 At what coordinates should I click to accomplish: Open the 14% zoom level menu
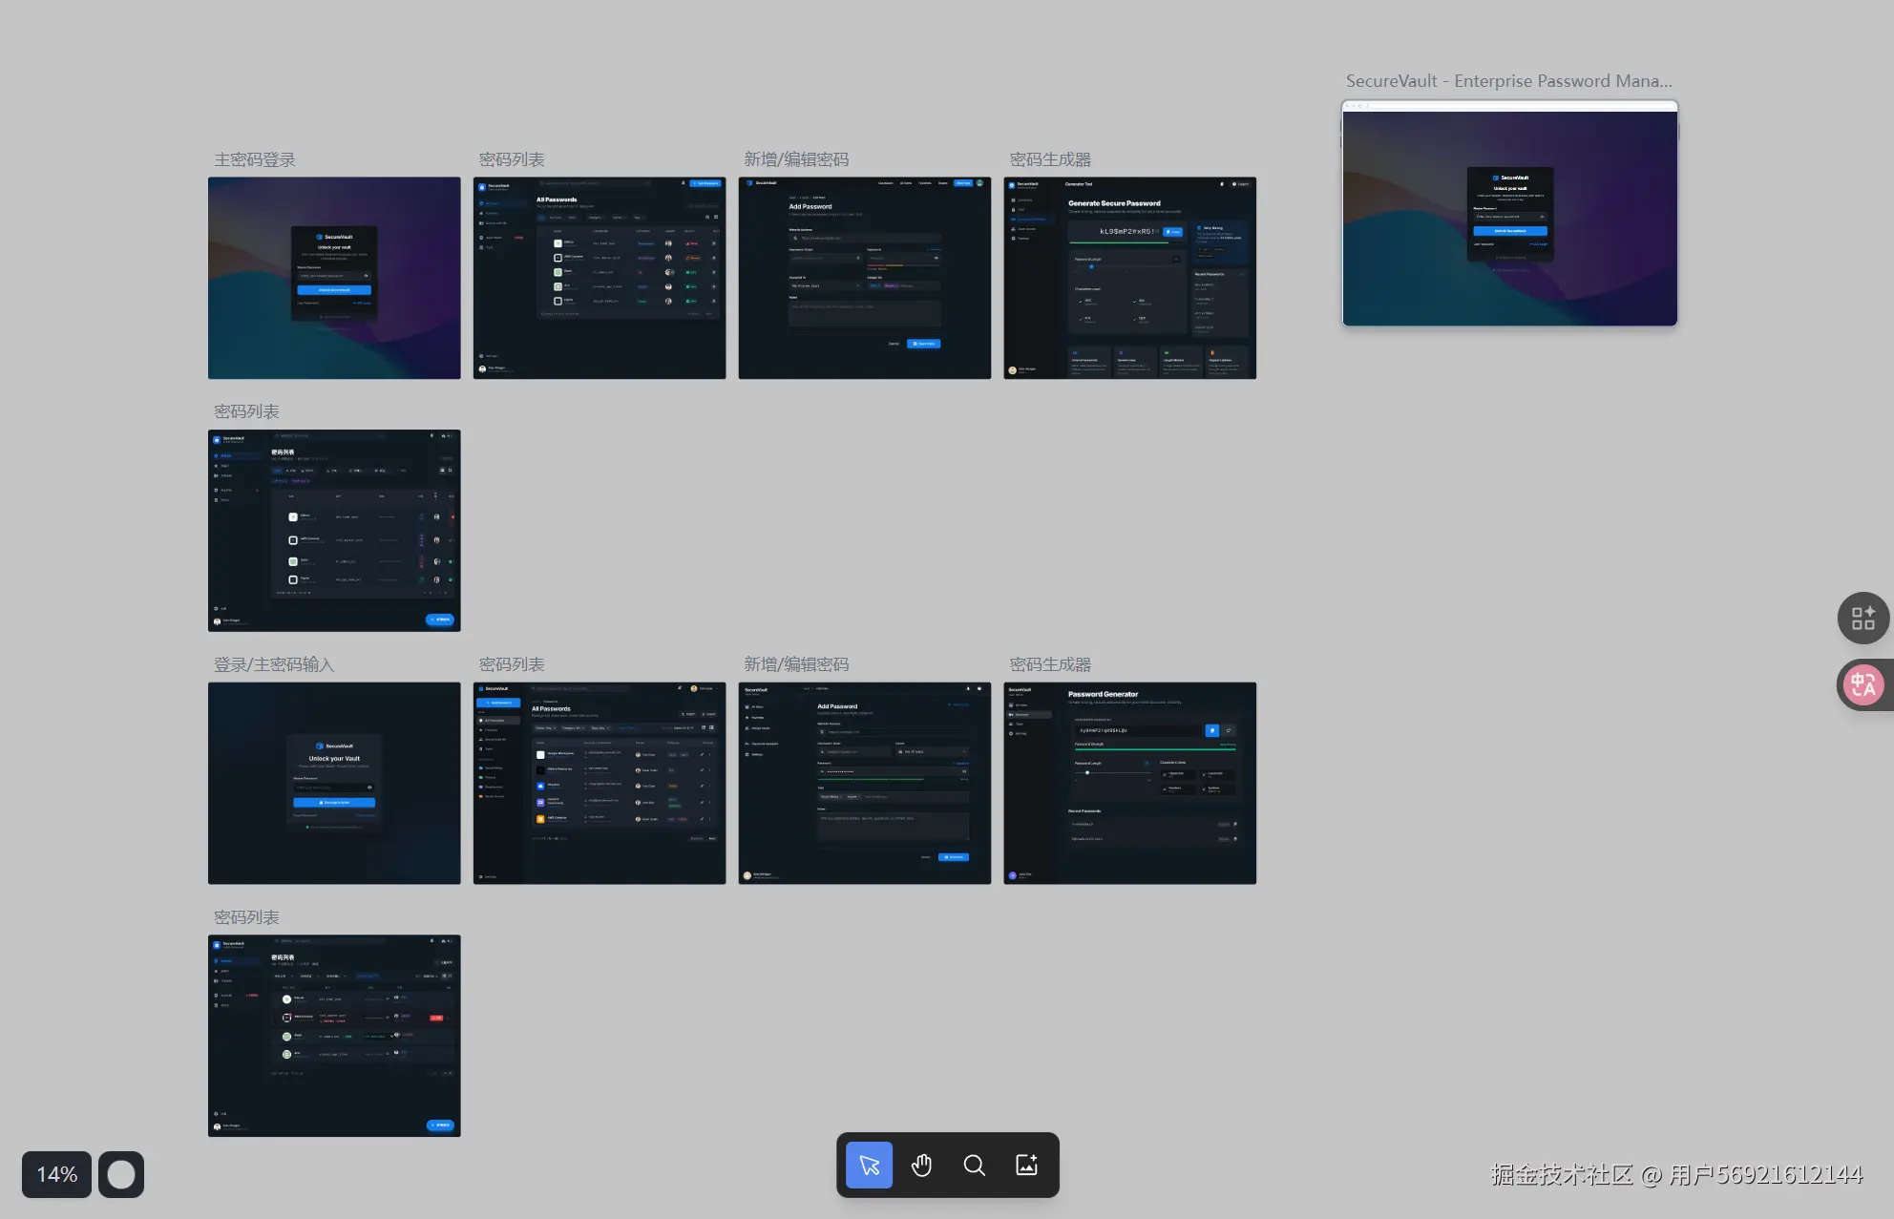pos(57,1174)
